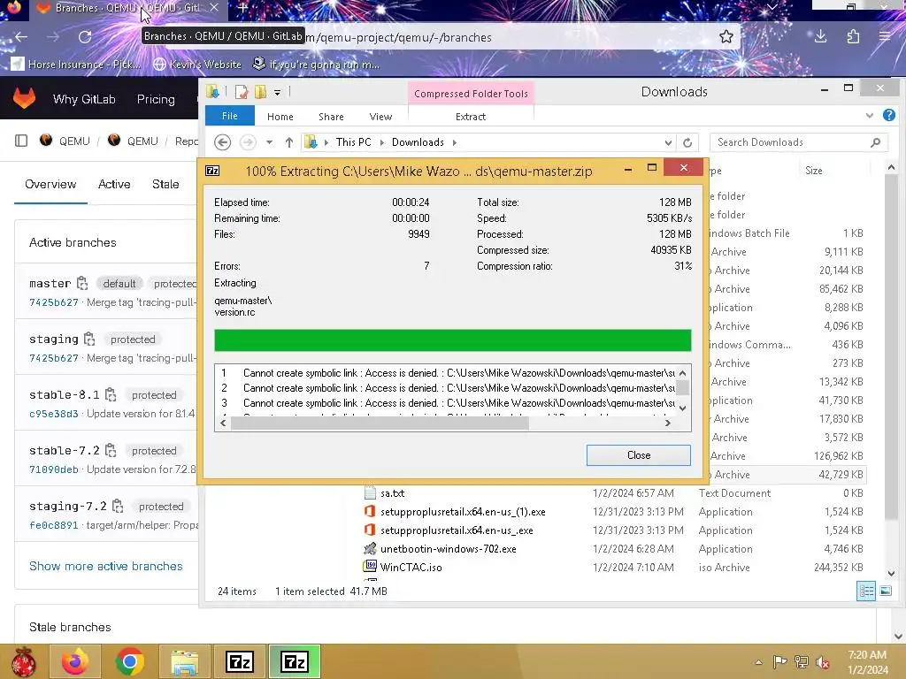Switch to Home ribbon tab
Image resolution: width=906 pixels, height=679 pixels.
tap(280, 116)
